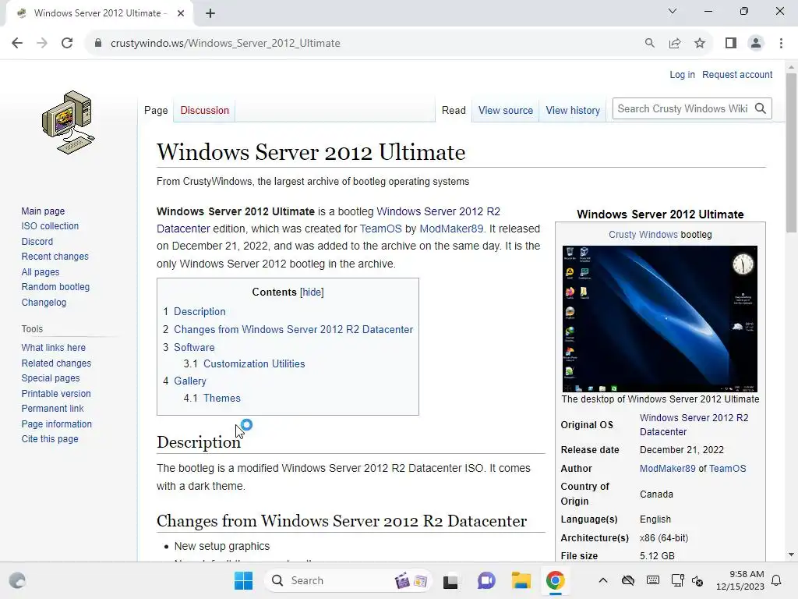Click the Request account link

pos(737,75)
